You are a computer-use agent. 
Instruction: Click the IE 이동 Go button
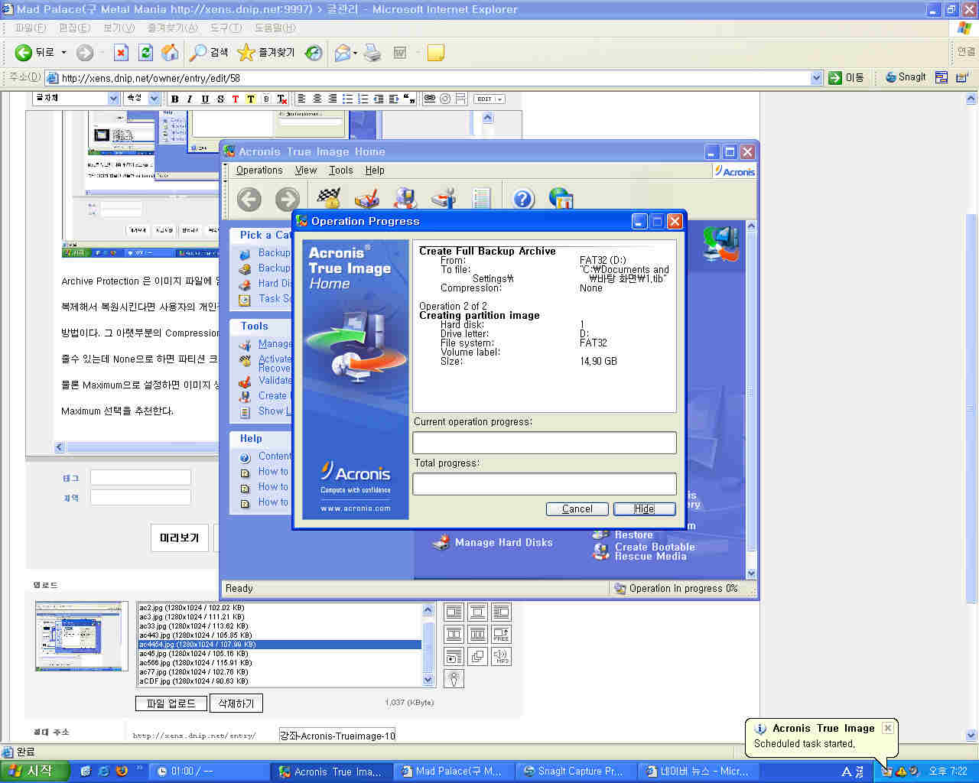pyautogui.click(x=846, y=77)
